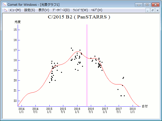Click the C/2015 B2 (PanSTARRS) graph title
The width and height of the screenshot is (162, 121).
pos(79,17)
